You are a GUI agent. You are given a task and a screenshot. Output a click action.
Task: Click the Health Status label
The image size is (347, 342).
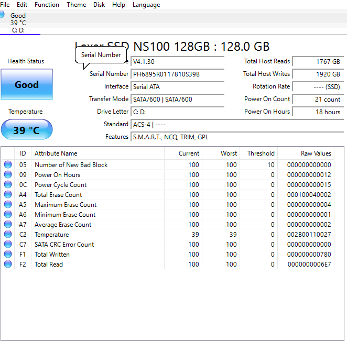pyautogui.click(x=26, y=61)
